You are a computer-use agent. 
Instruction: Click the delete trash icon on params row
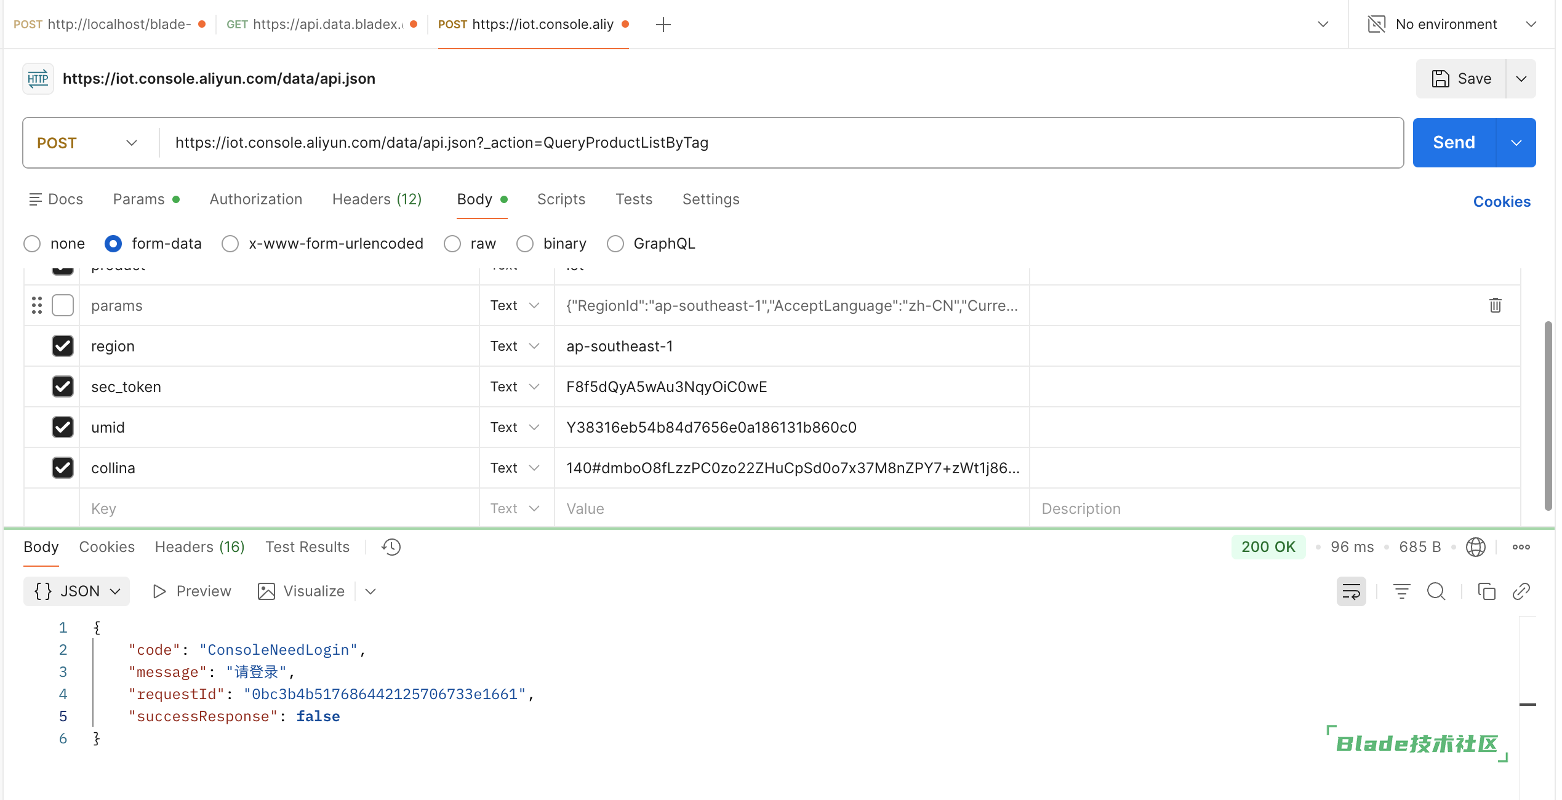1495,305
